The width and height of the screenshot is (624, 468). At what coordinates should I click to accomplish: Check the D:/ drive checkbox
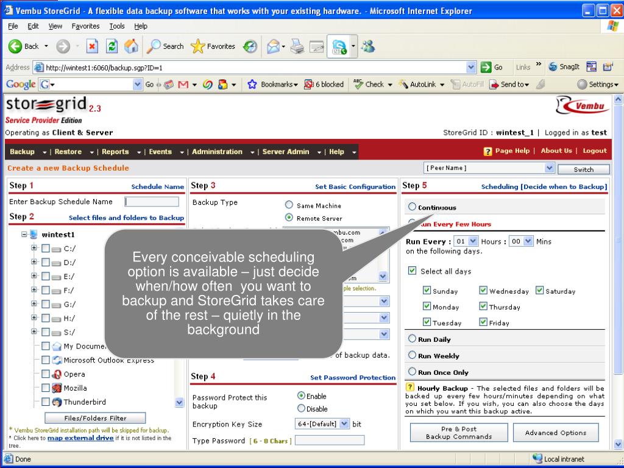pos(46,263)
